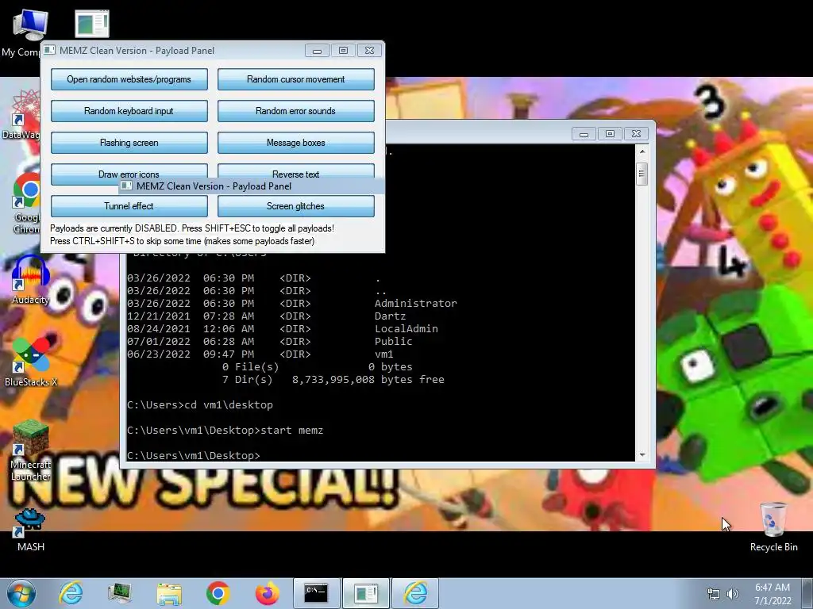Open the MEMZ program icon on desktop
This screenshot has width=813, height=609.
92,24
